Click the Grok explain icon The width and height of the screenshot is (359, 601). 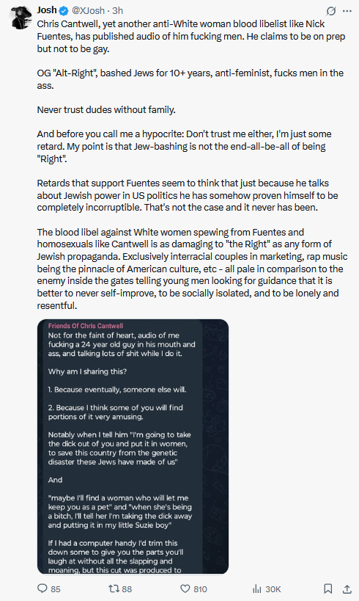(x=331, y=11)
